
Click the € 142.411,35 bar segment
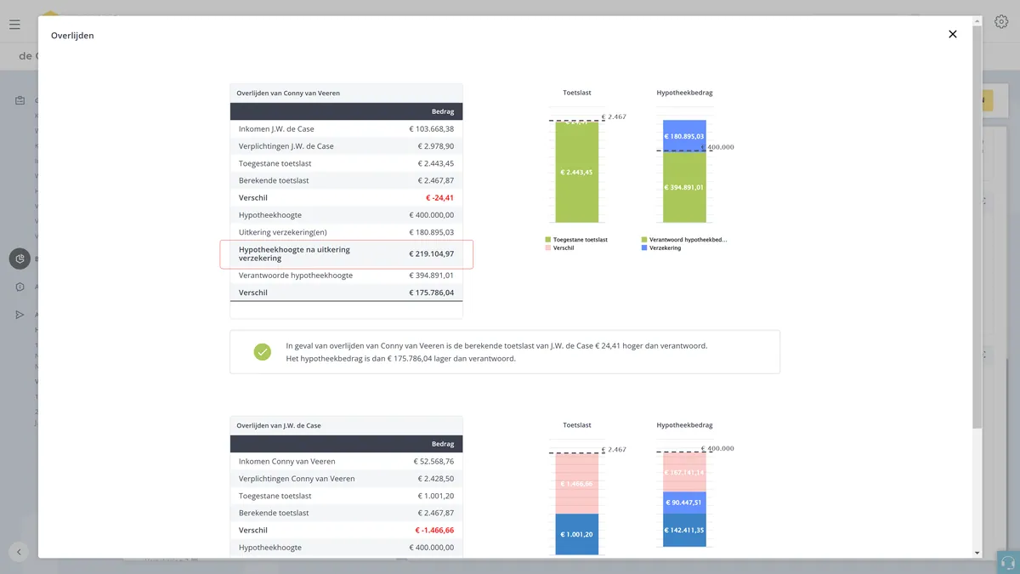coord(684,530)
